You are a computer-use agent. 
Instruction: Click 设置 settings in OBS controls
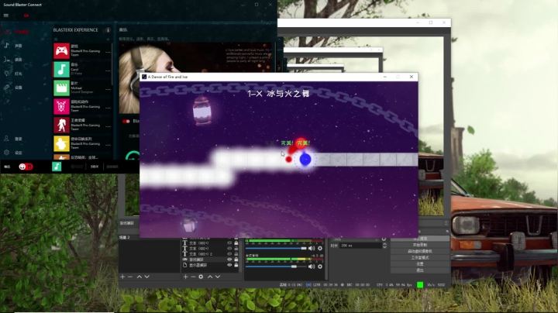click(420, 264)
